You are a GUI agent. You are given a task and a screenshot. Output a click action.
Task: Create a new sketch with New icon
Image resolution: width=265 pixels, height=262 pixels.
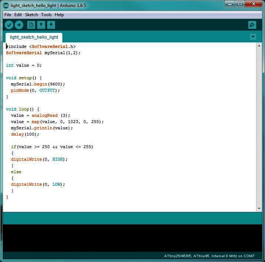pyautogui.click(x=31, y=25)
